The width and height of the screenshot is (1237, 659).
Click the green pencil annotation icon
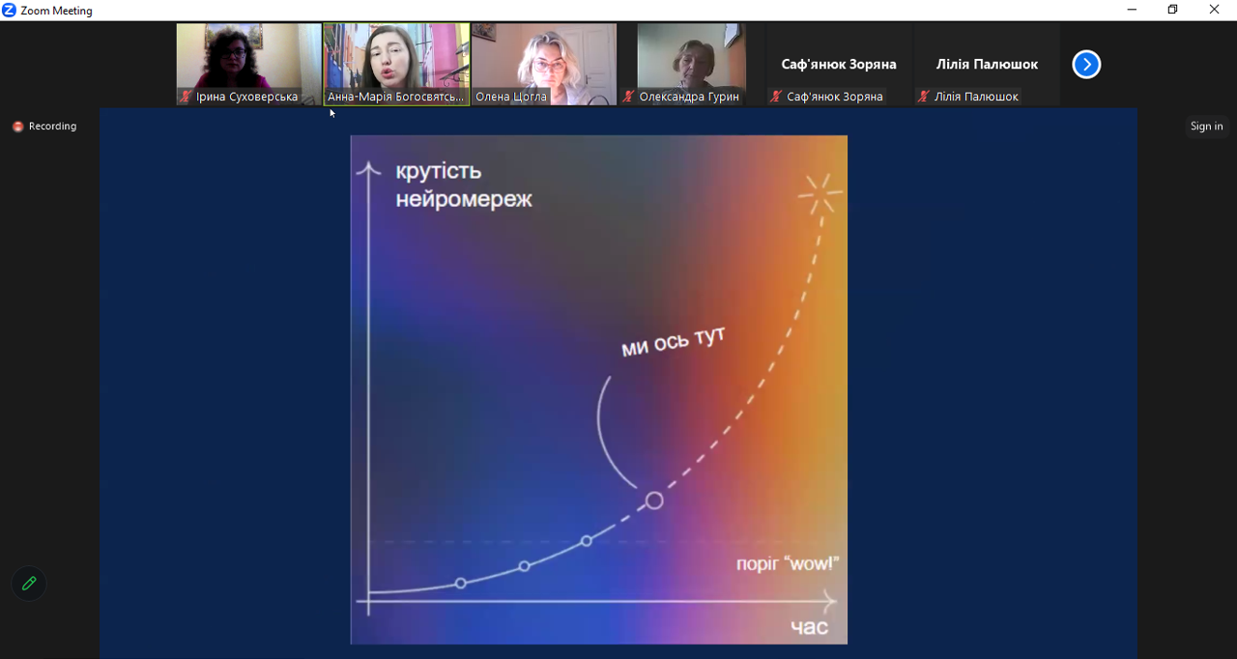(x=29, y=584)
